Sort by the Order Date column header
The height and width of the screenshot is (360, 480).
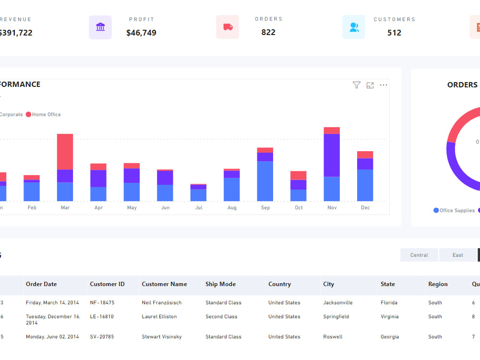41,284
